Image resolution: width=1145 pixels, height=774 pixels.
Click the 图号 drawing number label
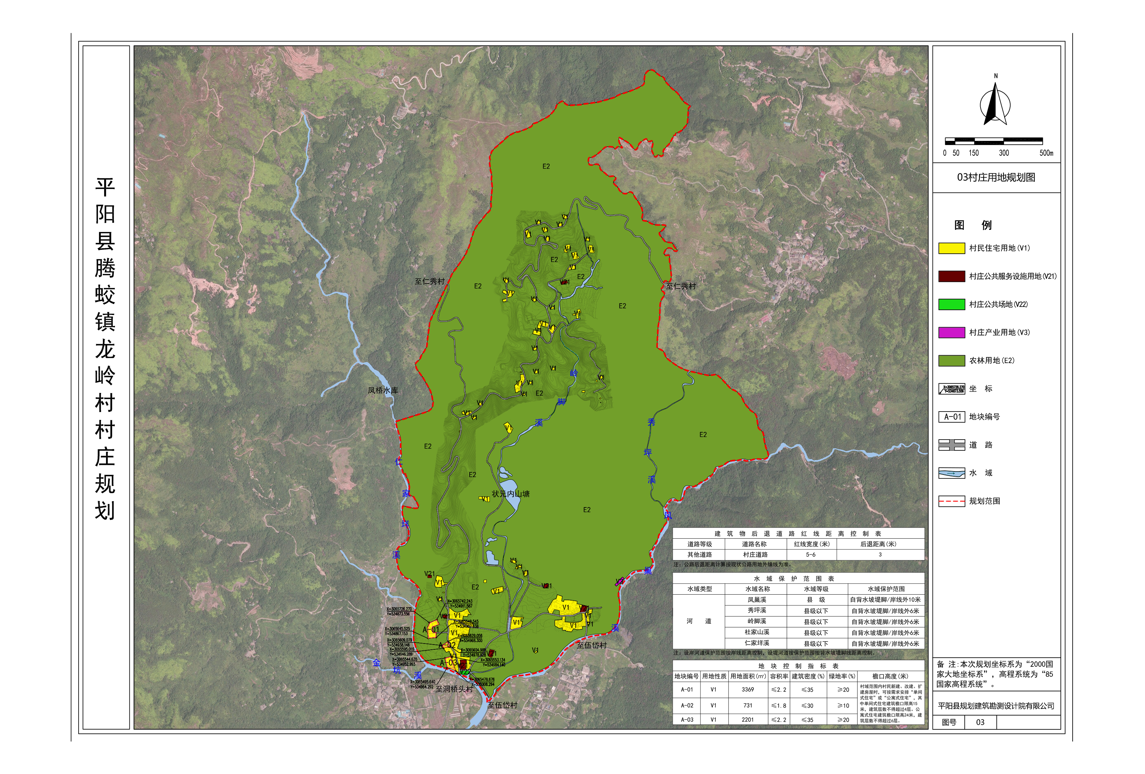(949, 722)
